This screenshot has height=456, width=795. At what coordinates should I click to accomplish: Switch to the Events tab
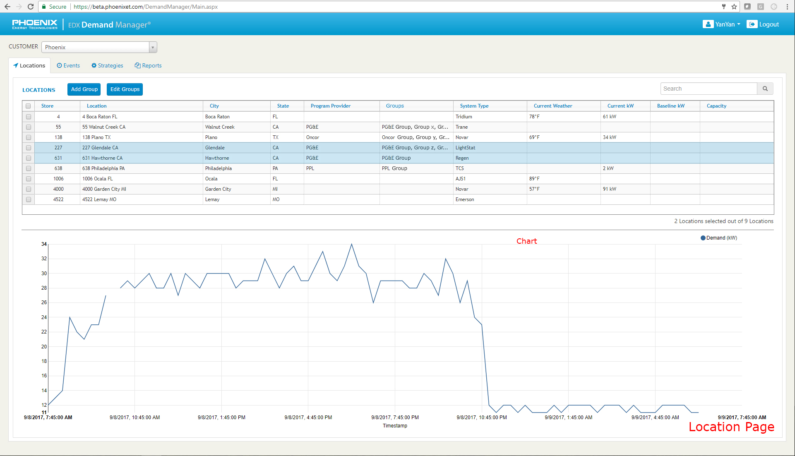tap(68, 65)
